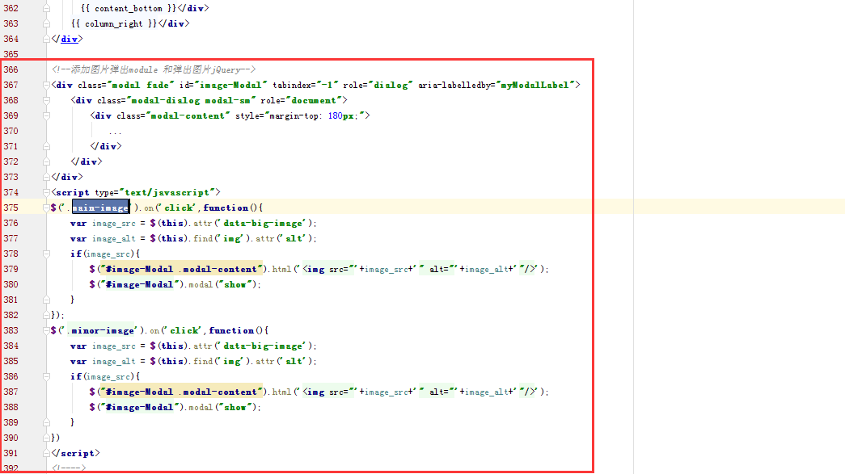Viewport: 845px width, 474px height.
Task: Click the fold end marker on line 381
Action: (46, 300)
